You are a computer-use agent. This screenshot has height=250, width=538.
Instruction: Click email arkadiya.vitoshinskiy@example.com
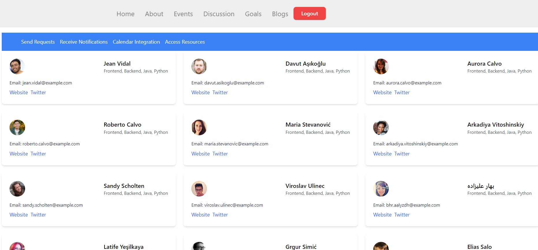[422, 144]
